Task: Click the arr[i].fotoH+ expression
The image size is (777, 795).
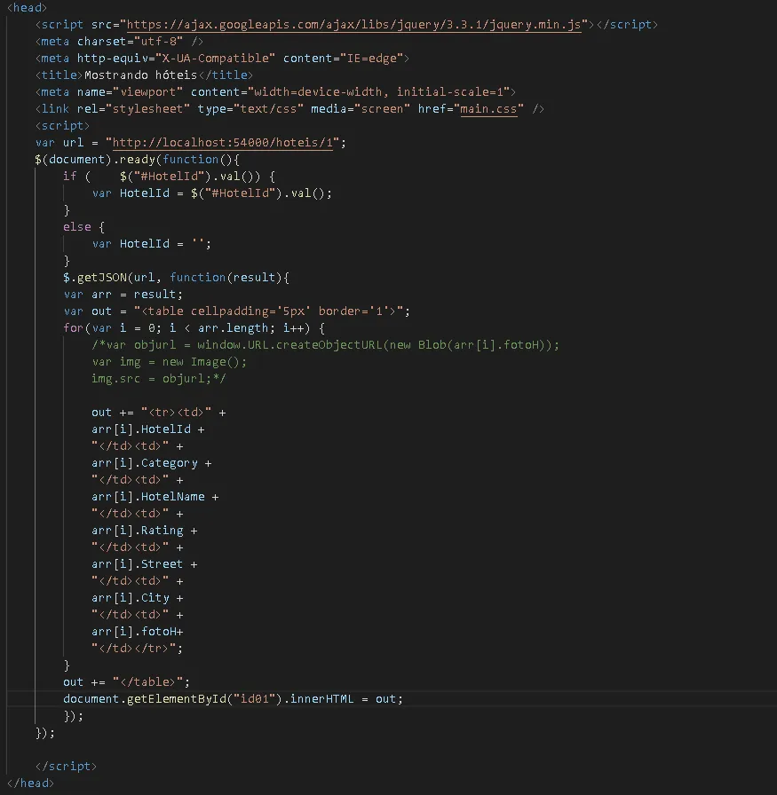Action: coord(137,632)
